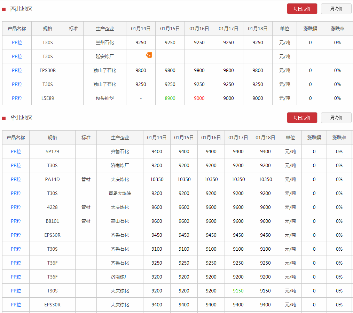Click green 9150 price in 大庆炼化 T30S row
Screen dimensions: 353x313
click(238, 291)
